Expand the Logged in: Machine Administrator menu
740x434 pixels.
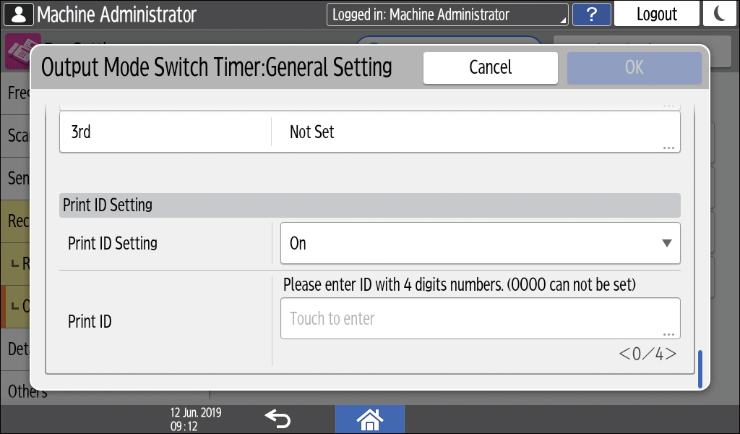447,14
